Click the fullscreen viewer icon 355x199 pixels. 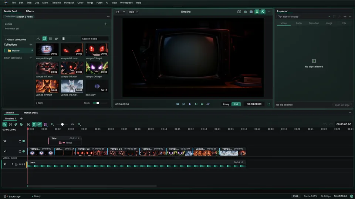(x=269, y=104)
